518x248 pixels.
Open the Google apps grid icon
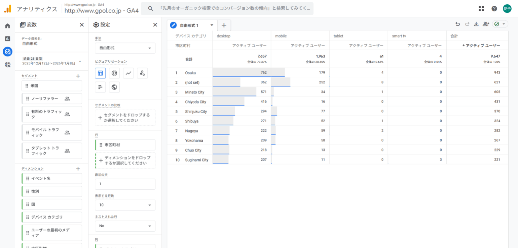[x=481, y=8]
